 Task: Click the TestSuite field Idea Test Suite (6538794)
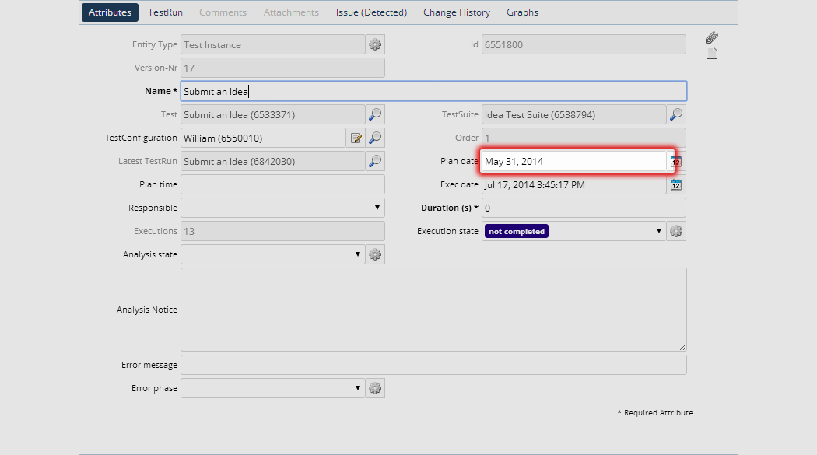(x=574, y=114)
